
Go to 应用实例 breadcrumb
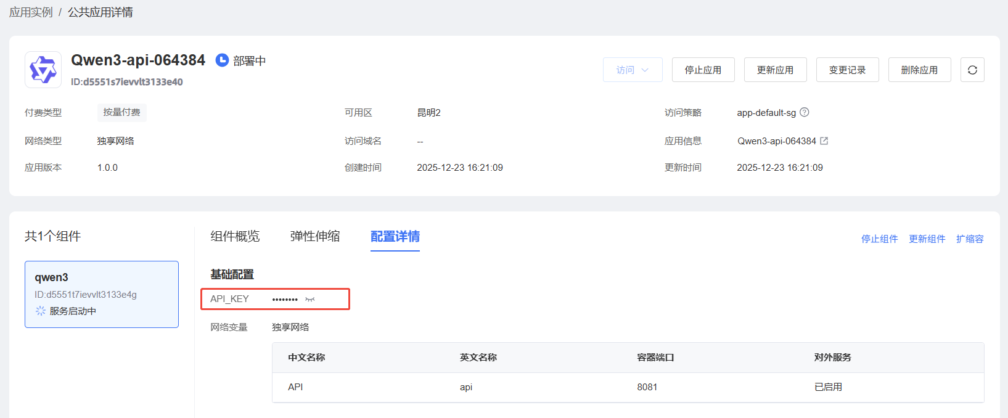pyautogui.click(x=31, y=12)
